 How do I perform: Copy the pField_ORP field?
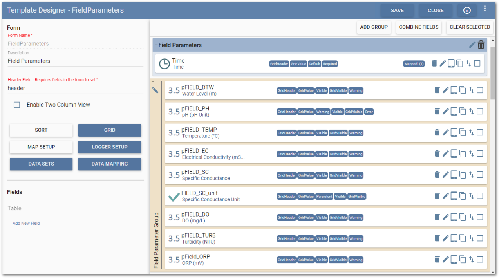pos(463,259)
